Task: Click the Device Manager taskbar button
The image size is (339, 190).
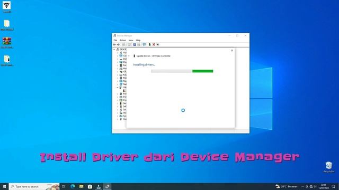Action: pos(107,186)
